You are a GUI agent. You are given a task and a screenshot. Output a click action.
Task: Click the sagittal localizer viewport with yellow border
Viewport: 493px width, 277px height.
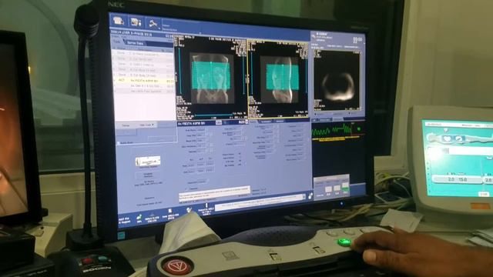pyautogui.click(x=279, y=79)
